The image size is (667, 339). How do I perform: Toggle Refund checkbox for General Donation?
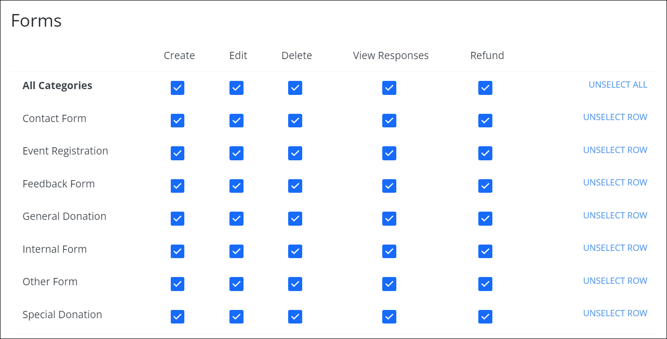click(485, 218)
